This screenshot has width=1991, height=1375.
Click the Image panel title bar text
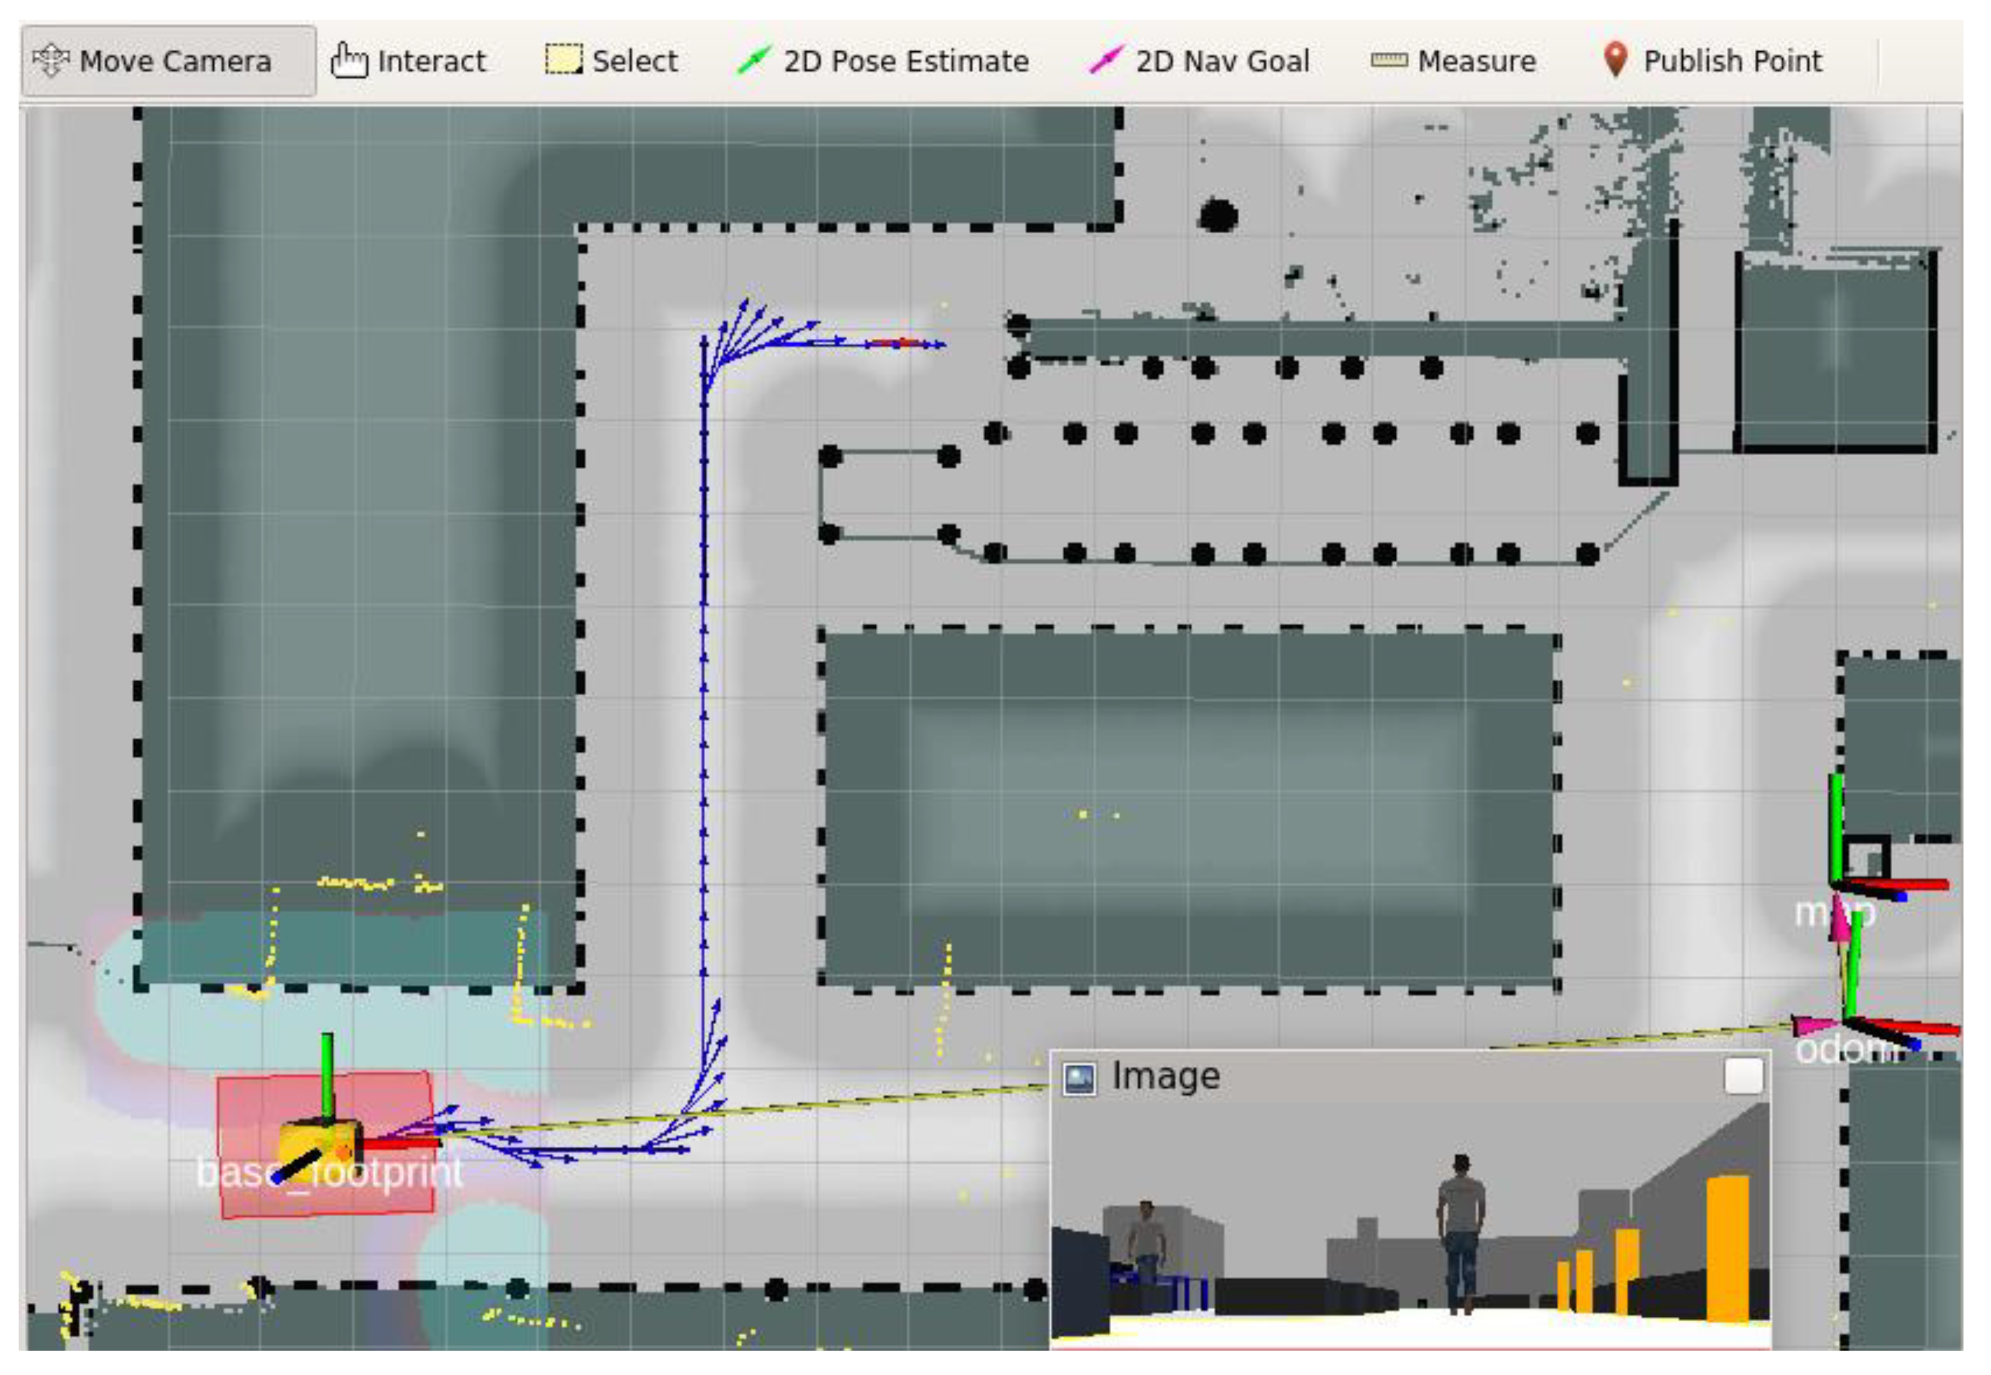click(x=1165, y=1076)
